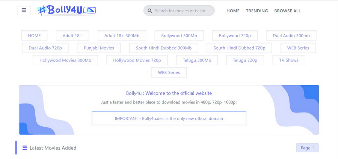Browse Bollywood 720p movies
Screen dimensions: 338x159
point(235,36)
